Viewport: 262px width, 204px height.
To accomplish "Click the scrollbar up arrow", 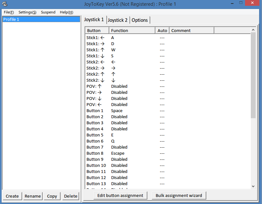I will (x=253, y=30).
